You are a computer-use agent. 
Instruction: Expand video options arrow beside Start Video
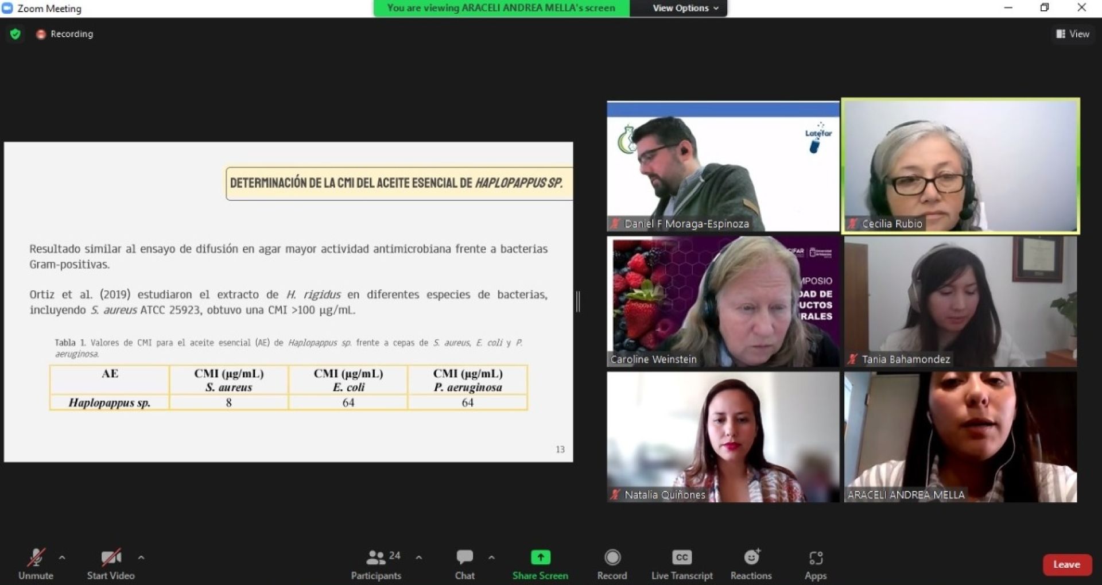pyautogui.click(x=141, y=557)
